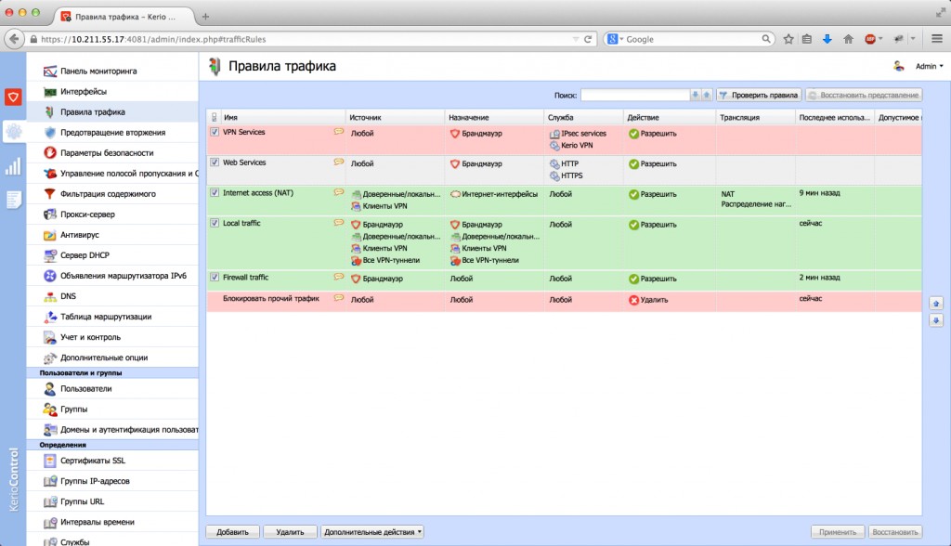Click the Удалить action in Блокировать прочий трафик row
This screenshot has height=546, width=951.
(x=648, y=300)
